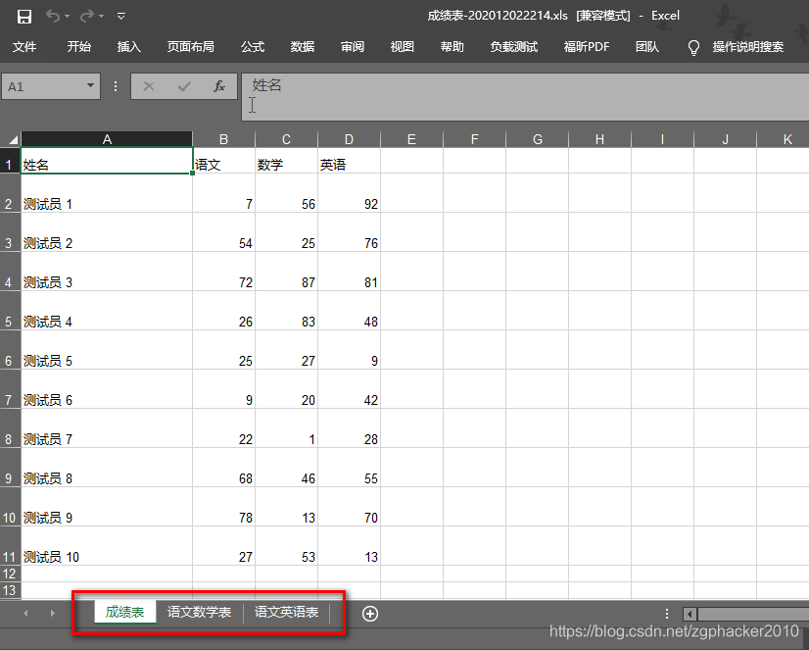This screenshot has width=809, height=650.
Task: Select column A header
Action: point(107,139)
